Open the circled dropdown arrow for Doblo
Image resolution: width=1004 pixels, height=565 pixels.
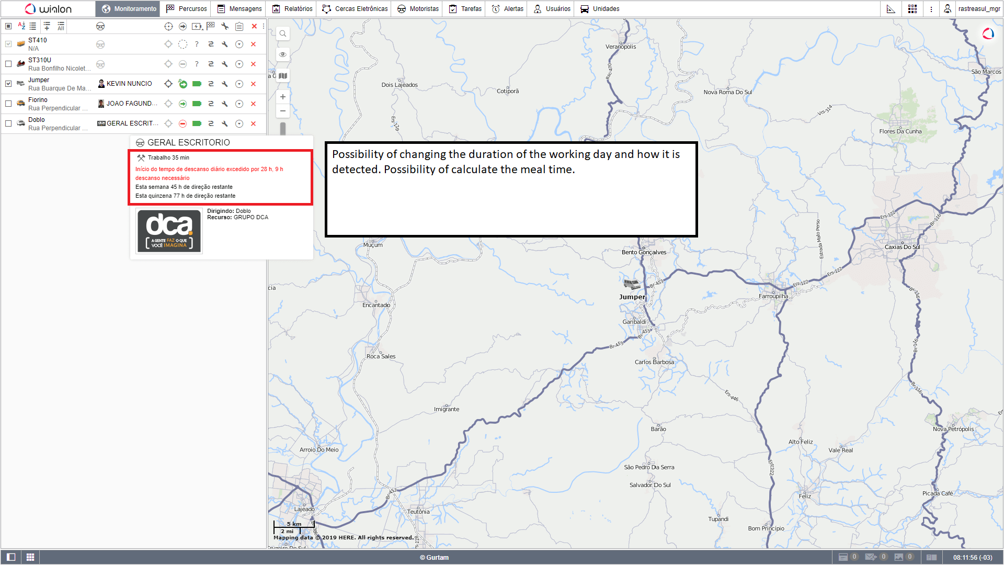point(239,123)
